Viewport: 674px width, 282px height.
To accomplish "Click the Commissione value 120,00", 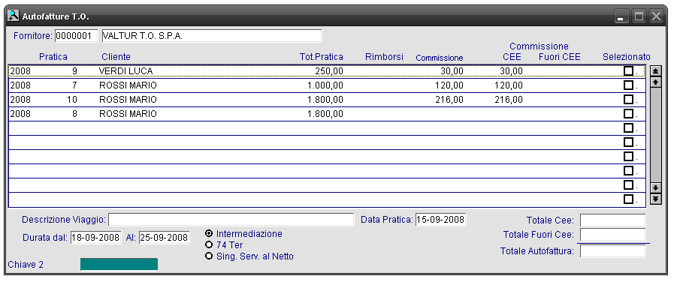I will [x=449, y=85].
